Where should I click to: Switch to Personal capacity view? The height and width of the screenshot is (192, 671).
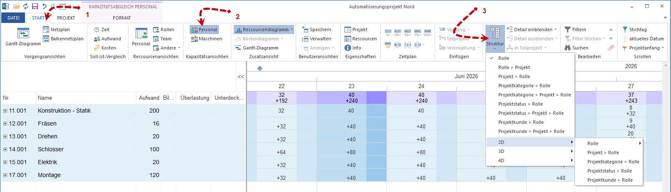[204, 30]
